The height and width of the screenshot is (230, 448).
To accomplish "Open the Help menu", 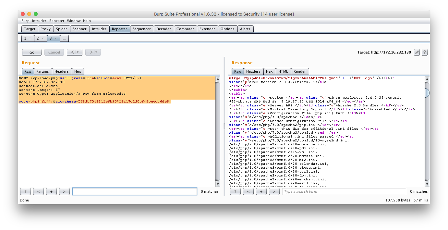I will (x=87, y=21).
